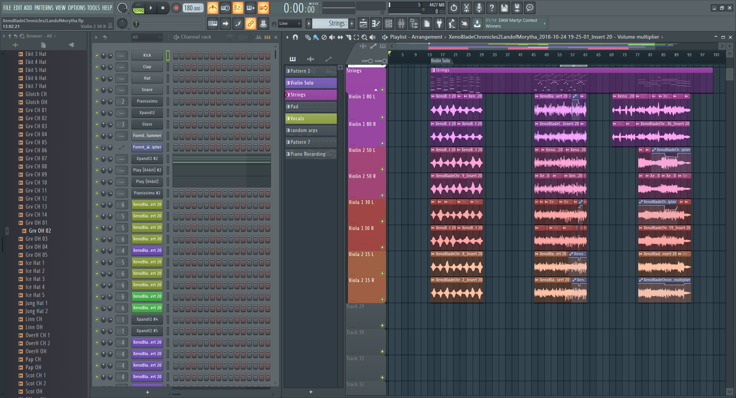This screenshot has width=736, height=398.
Task: Click the Playlist snap magnet icon
Action: (x=295, y=37)
